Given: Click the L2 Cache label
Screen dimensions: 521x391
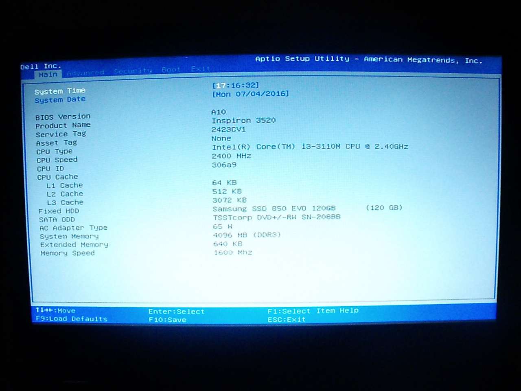Looking at the screenshot, I should (x=65, y=194).
